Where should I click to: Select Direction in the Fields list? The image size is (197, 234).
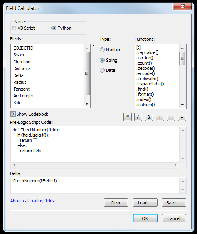point(22,62)
